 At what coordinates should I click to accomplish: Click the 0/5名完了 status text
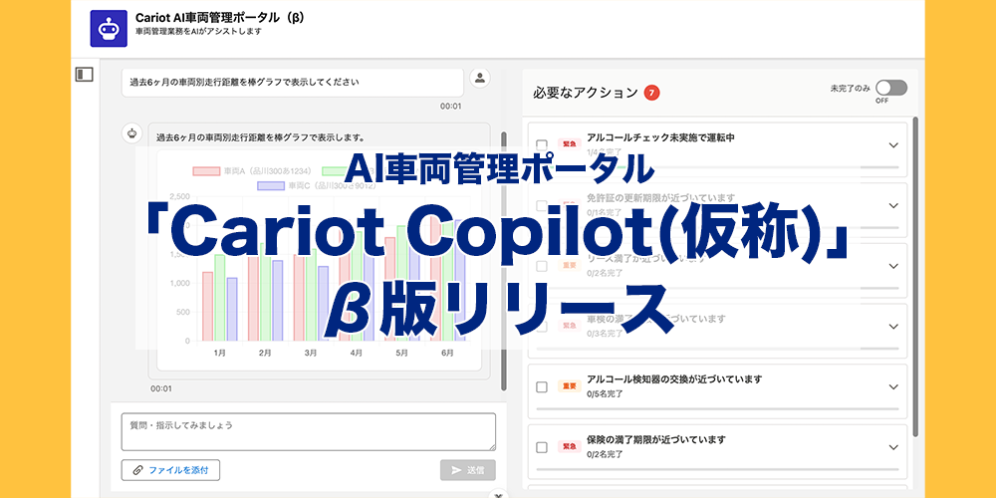pyautogui.click(x=606, y=393)
